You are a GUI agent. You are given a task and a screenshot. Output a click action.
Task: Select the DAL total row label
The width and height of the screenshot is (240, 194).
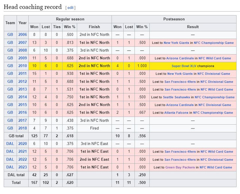click(x=16, y=175)
